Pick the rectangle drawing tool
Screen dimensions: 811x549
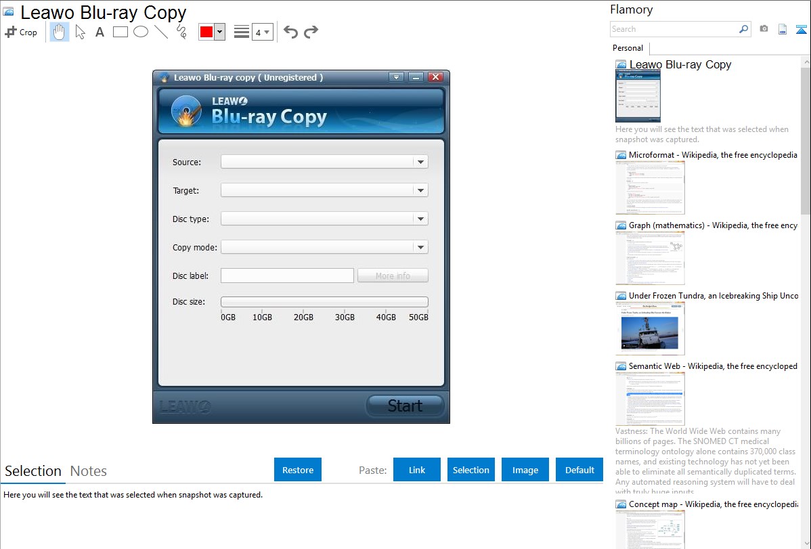(120, 32)
